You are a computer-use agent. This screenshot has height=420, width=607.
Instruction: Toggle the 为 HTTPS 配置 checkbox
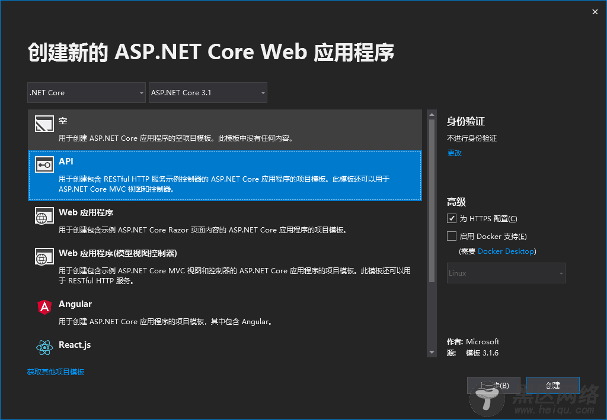coord(451,218)
